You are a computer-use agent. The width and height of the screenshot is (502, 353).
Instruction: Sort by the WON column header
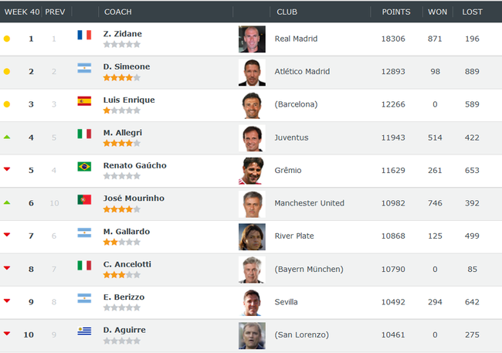click(x=437, y=12)
